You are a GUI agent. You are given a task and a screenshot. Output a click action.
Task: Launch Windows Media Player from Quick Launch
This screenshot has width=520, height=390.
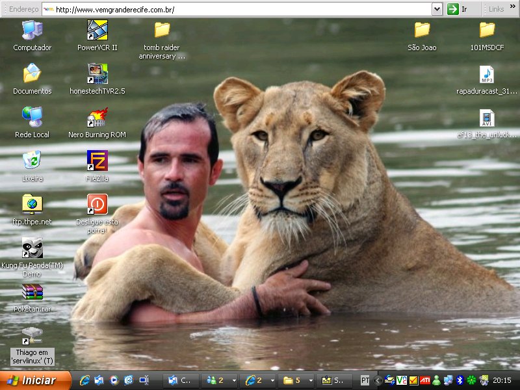114,380
